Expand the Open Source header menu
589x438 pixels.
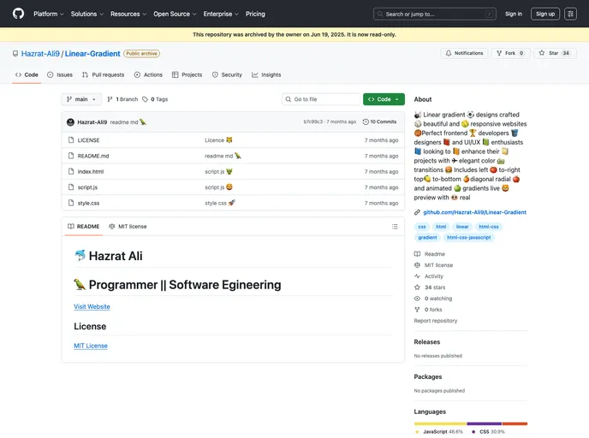175,14
